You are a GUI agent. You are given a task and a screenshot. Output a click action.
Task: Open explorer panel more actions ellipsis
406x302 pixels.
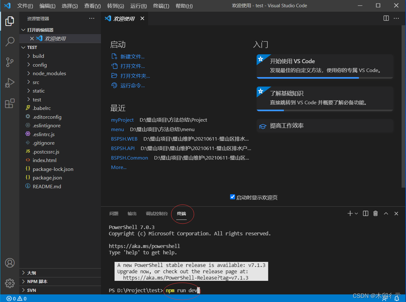click(x=92, y=18)
